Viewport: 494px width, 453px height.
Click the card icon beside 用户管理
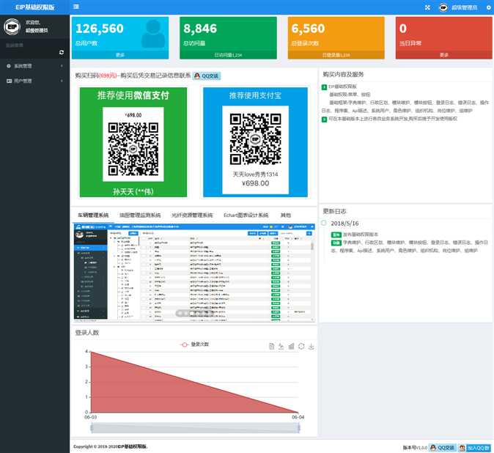(9, 81)
